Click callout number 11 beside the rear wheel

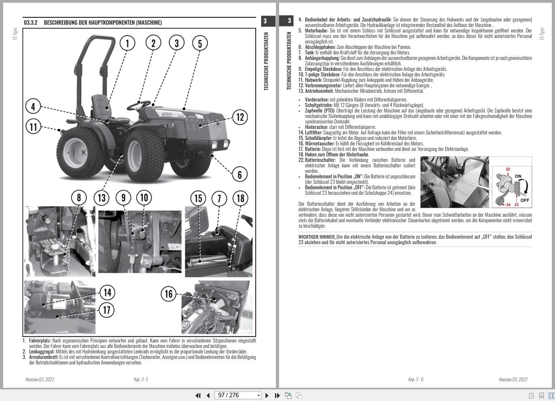coord(33,126)
